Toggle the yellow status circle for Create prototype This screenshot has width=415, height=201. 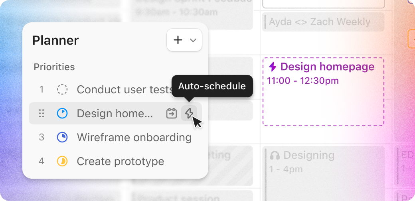click(x=62, y=162)
